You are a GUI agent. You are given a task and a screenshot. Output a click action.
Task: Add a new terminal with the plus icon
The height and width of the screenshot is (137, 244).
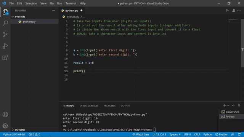point(225,105)
